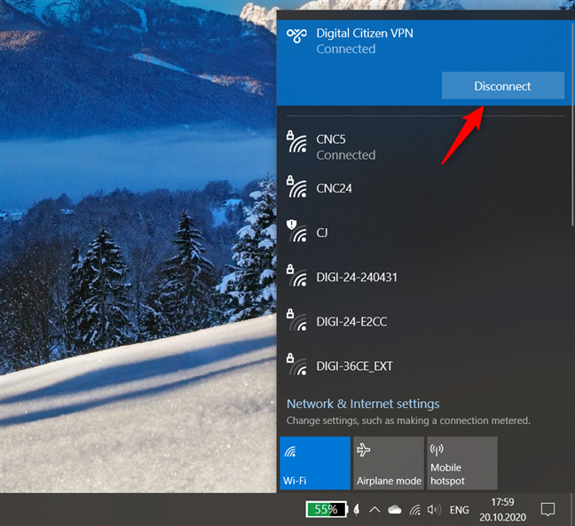Click the volume speaker icon in tray
The image size is (575, 526).
point(434,510)
